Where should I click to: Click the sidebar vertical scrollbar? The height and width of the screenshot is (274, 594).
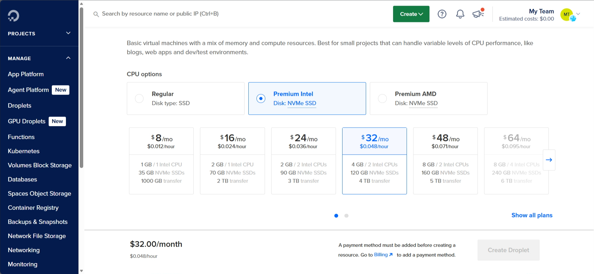point(82,87)
